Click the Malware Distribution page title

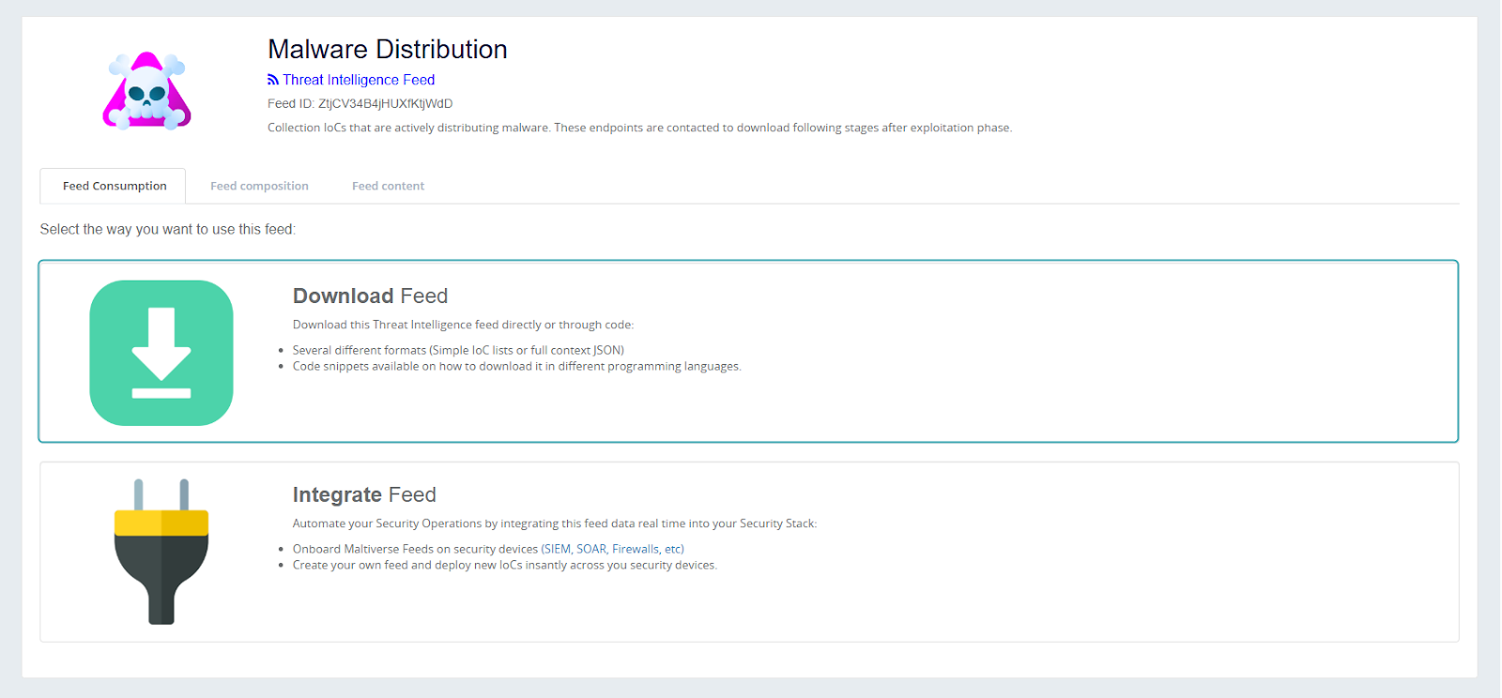click(x=387, y=50)
